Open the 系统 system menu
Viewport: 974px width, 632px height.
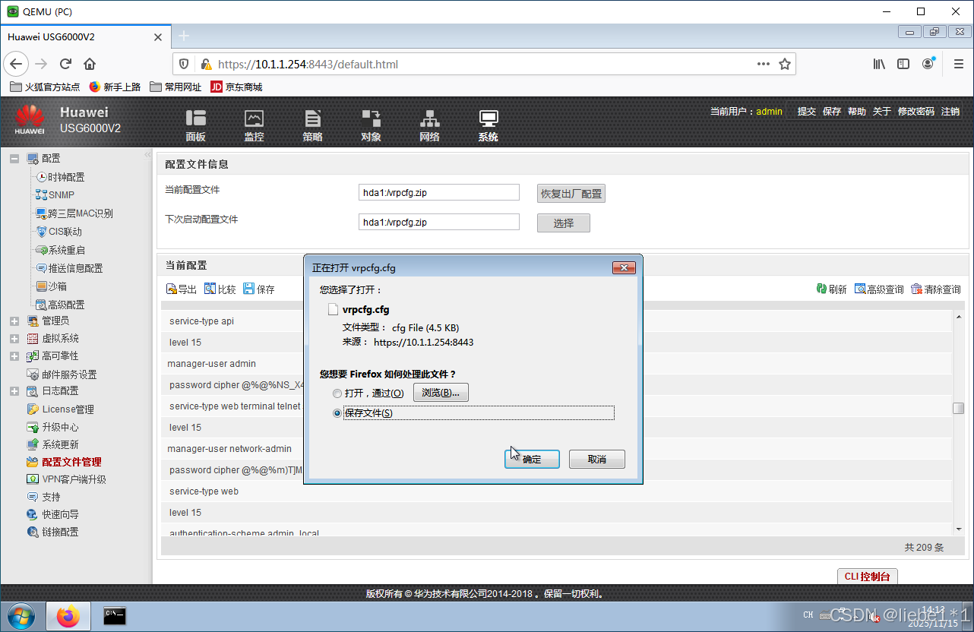pos(488,125)
